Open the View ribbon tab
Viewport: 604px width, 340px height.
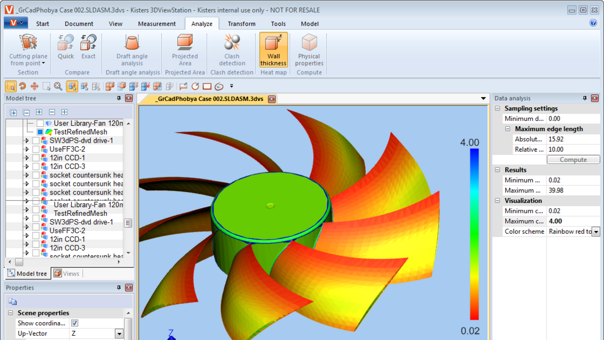[116, 24]
